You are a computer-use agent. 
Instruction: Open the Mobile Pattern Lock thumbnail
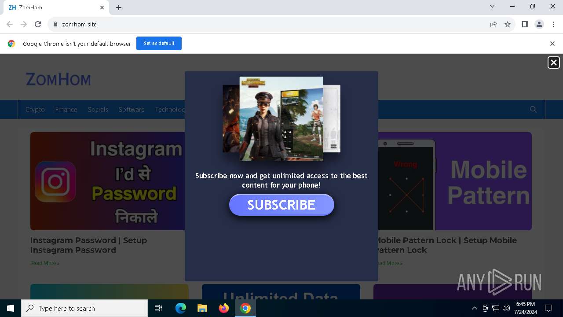[455, 181]
